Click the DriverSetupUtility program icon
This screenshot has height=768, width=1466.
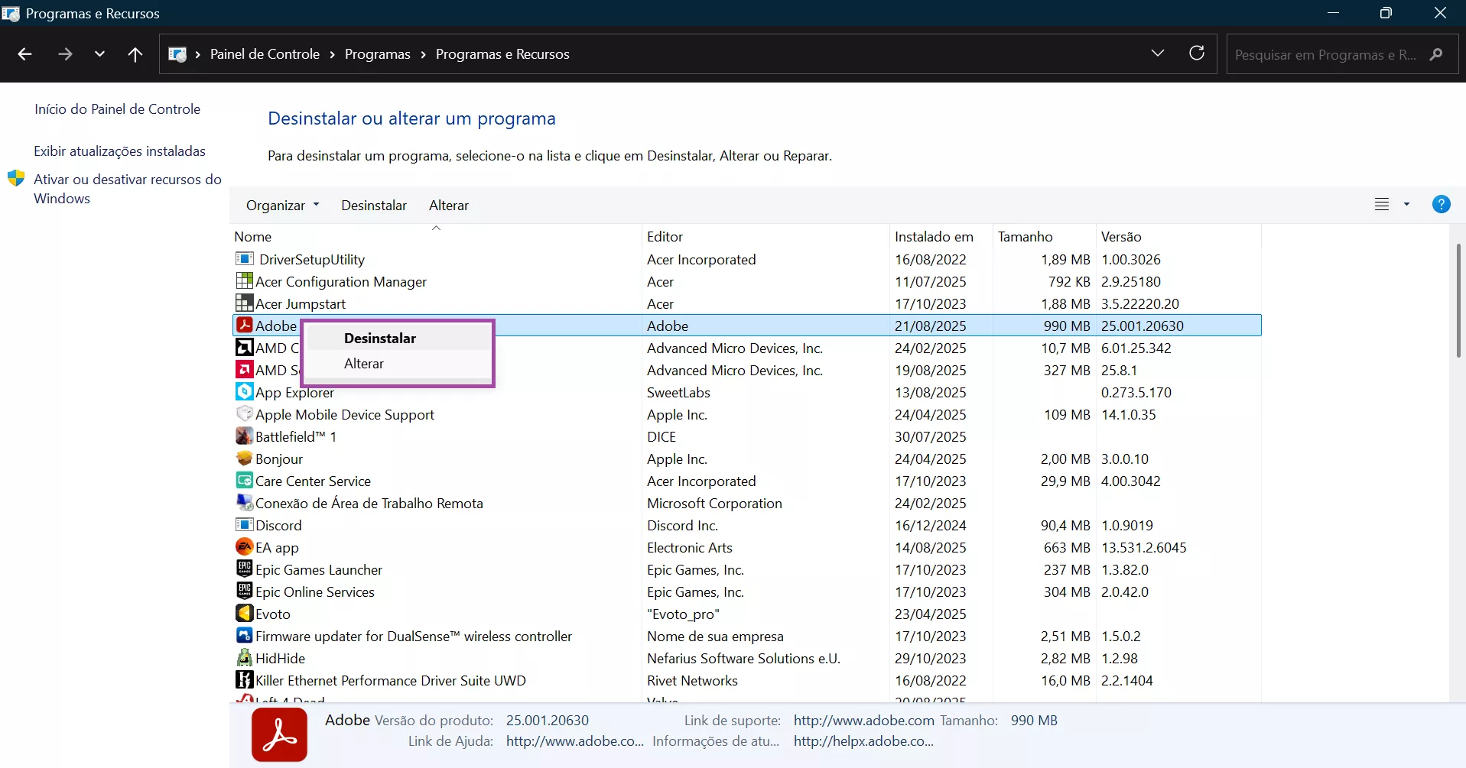tap(244, 259)
